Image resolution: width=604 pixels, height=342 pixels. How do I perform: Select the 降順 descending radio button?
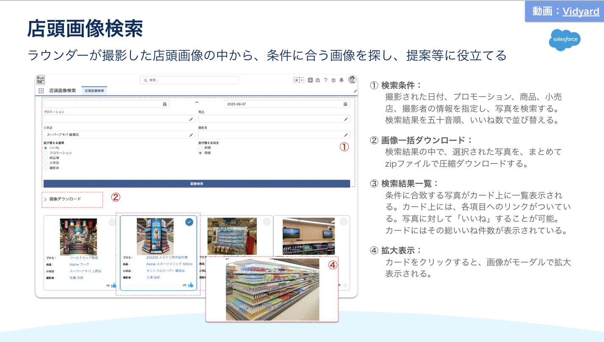pos(200,153)
